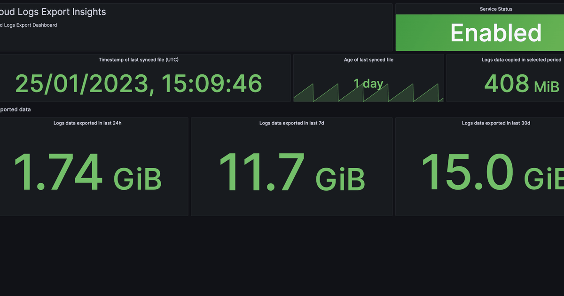Screen dimensions: 564x296
Task: Click the Logs Export Insights heading
Action: coord(53,12)
